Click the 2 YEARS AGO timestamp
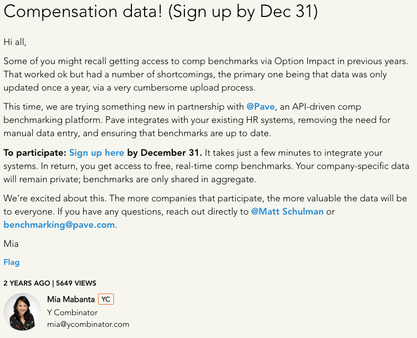The image size is (417, 338). click(26, 283)
